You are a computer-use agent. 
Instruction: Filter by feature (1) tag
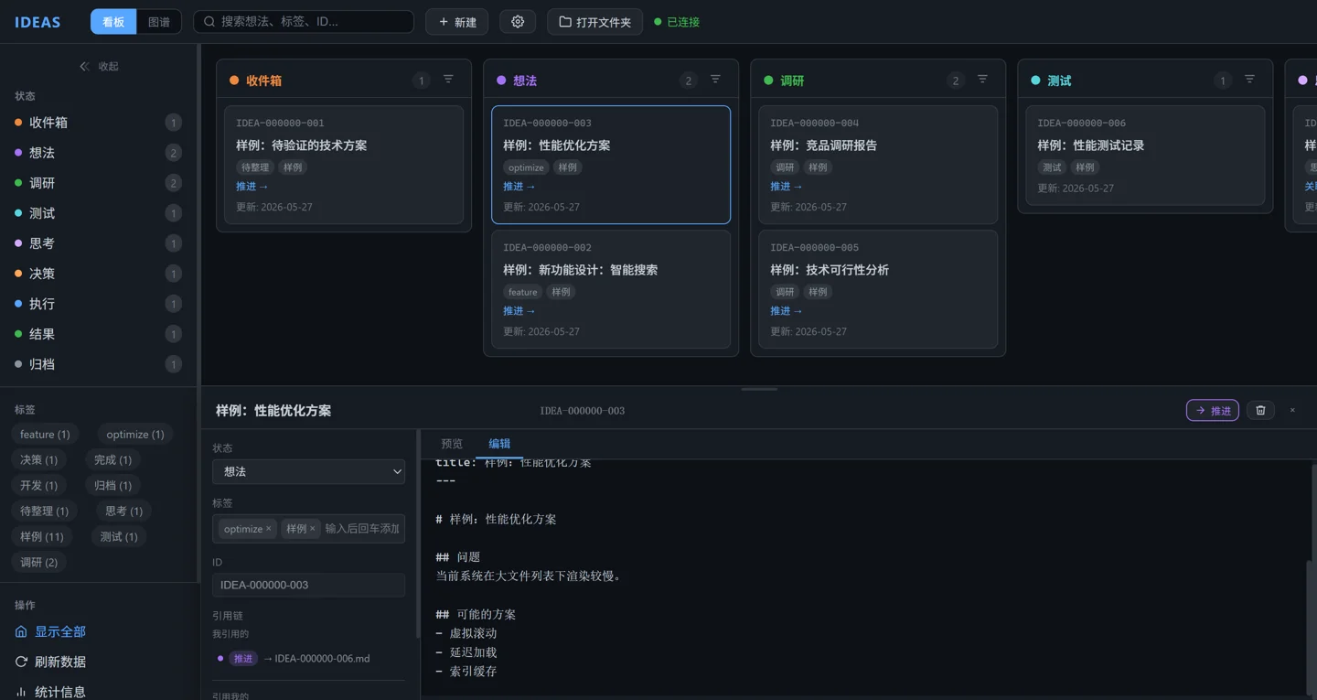pyautogui.click(x=45, y=435)
